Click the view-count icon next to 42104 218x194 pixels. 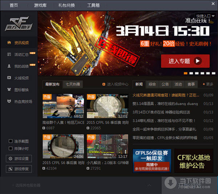(x=44, y=168)
